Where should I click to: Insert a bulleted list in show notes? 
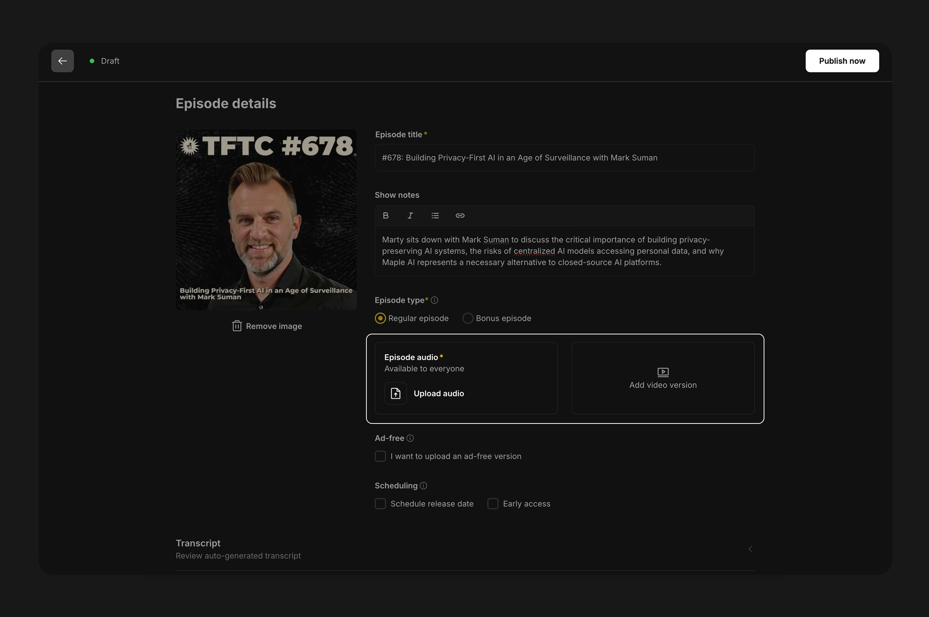pyautogui.click(x=435, y=216)
